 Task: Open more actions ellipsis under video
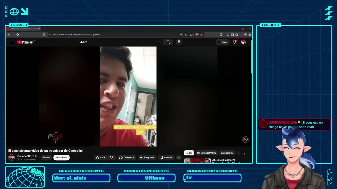click(x=179, y=157)
